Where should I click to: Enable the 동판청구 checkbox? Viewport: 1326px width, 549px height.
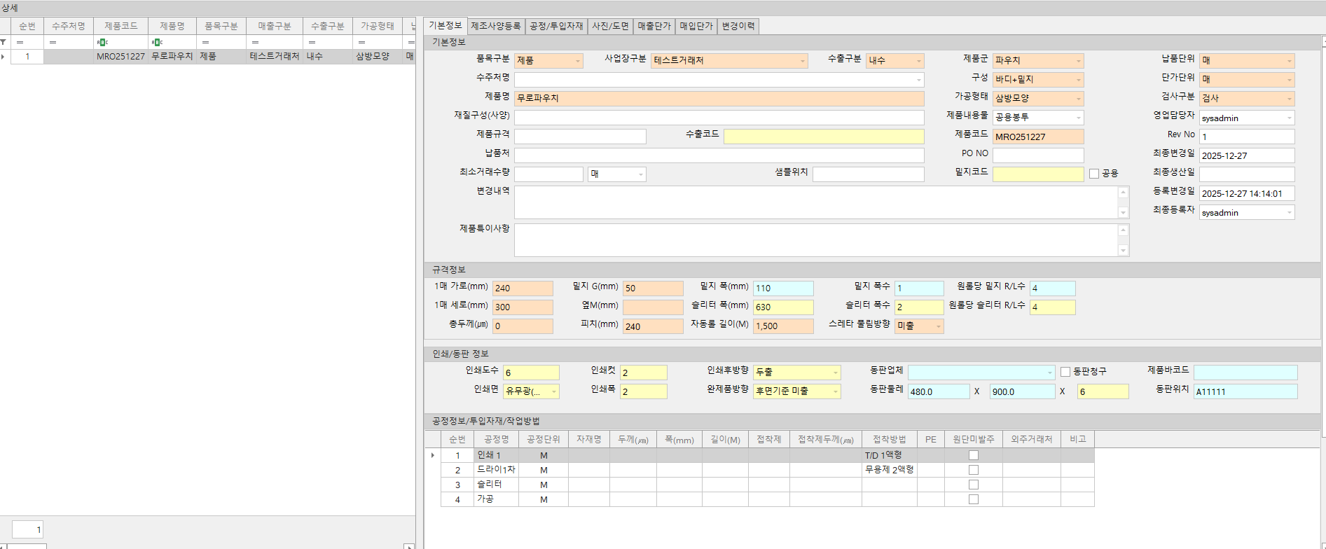coord(1065,372)
